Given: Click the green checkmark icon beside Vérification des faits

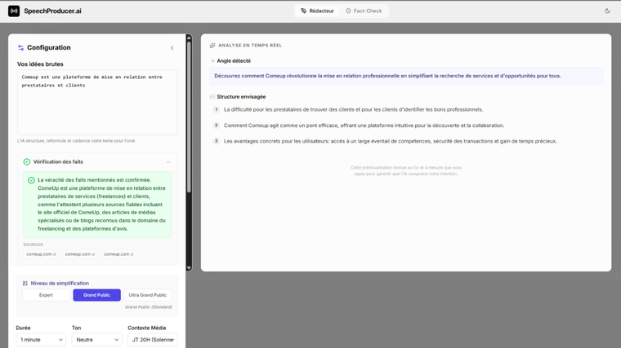Looking at the screenshot, I should click(x=27, y=162).
